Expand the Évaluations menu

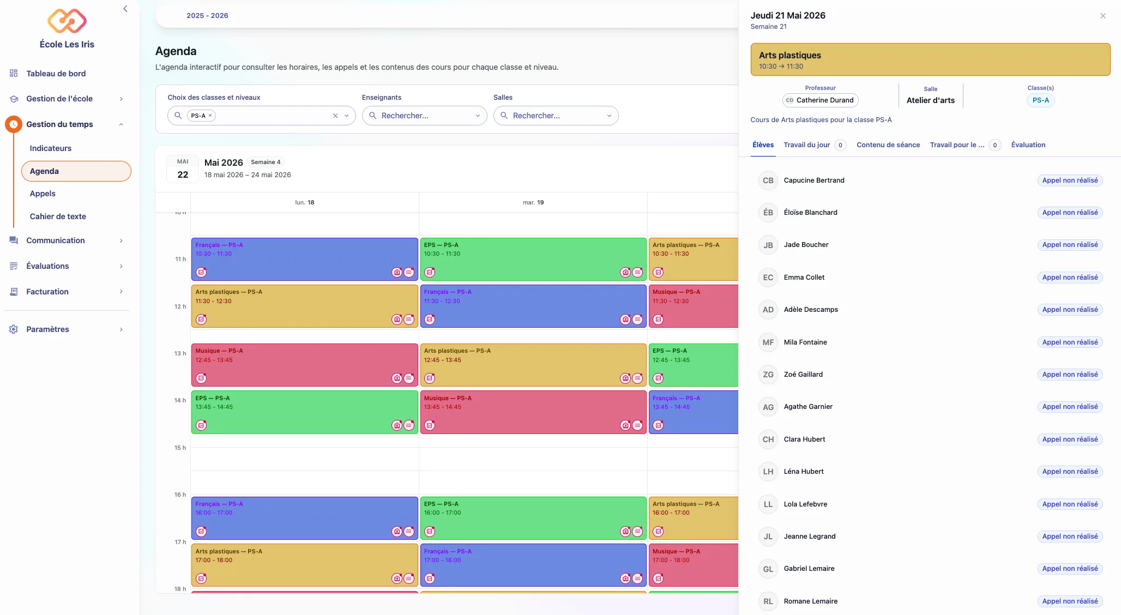coord(121,266)
